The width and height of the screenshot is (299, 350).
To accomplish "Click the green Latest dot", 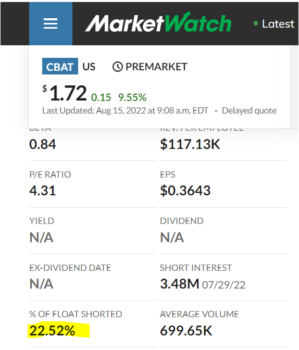I will (256, 23).
